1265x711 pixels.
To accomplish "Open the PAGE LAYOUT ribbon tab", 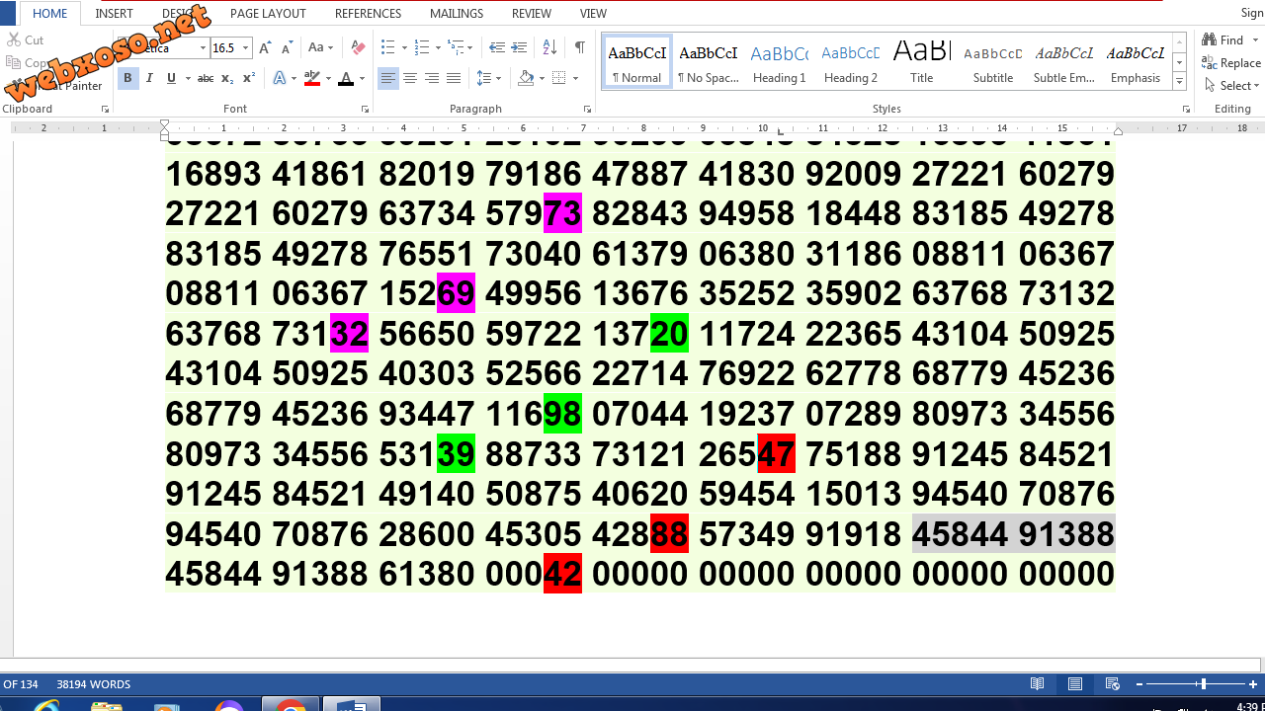I will [x=268, y=14].
